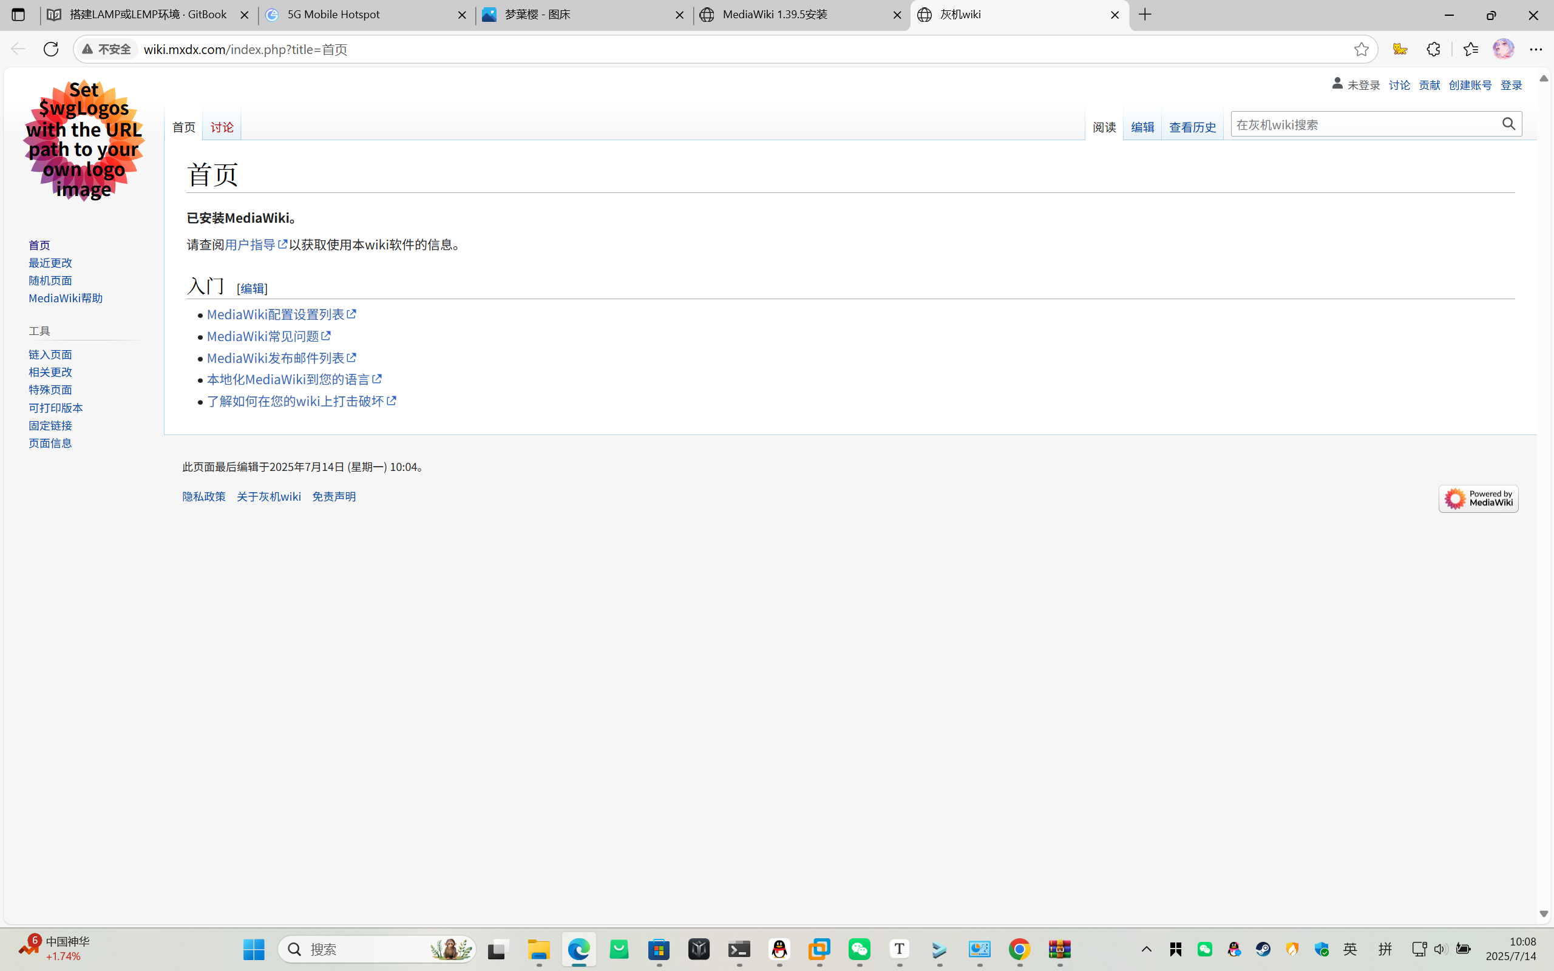The width and height of the screenshot is (1554, 971).
Task: Open 了解如何在您的wiki上打击破坏 link
Action: click(301, 401)
